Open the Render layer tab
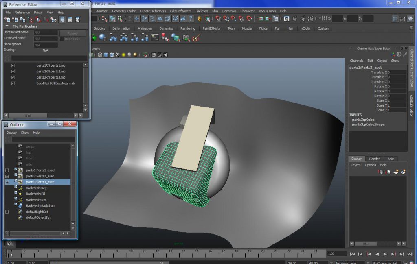417x264 pixels. tap(374, 159)
